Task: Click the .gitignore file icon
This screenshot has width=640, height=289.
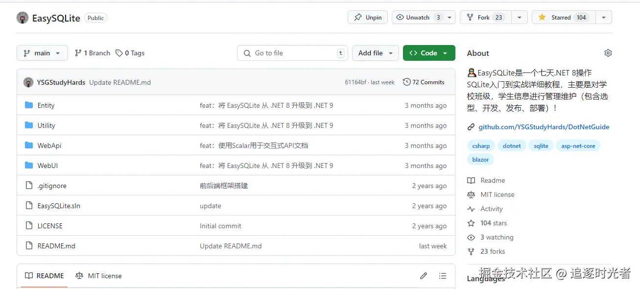Action: click(29, 186)
